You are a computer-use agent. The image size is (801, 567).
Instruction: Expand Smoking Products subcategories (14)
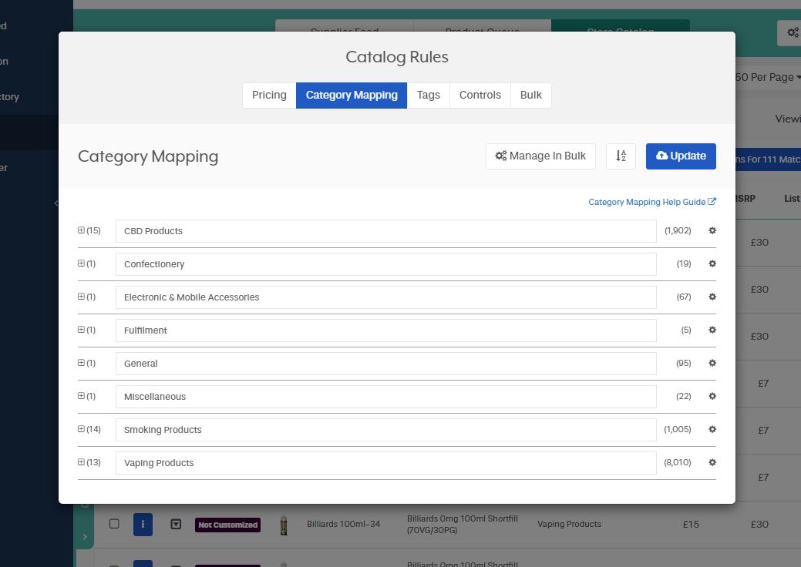pos(81,429)
